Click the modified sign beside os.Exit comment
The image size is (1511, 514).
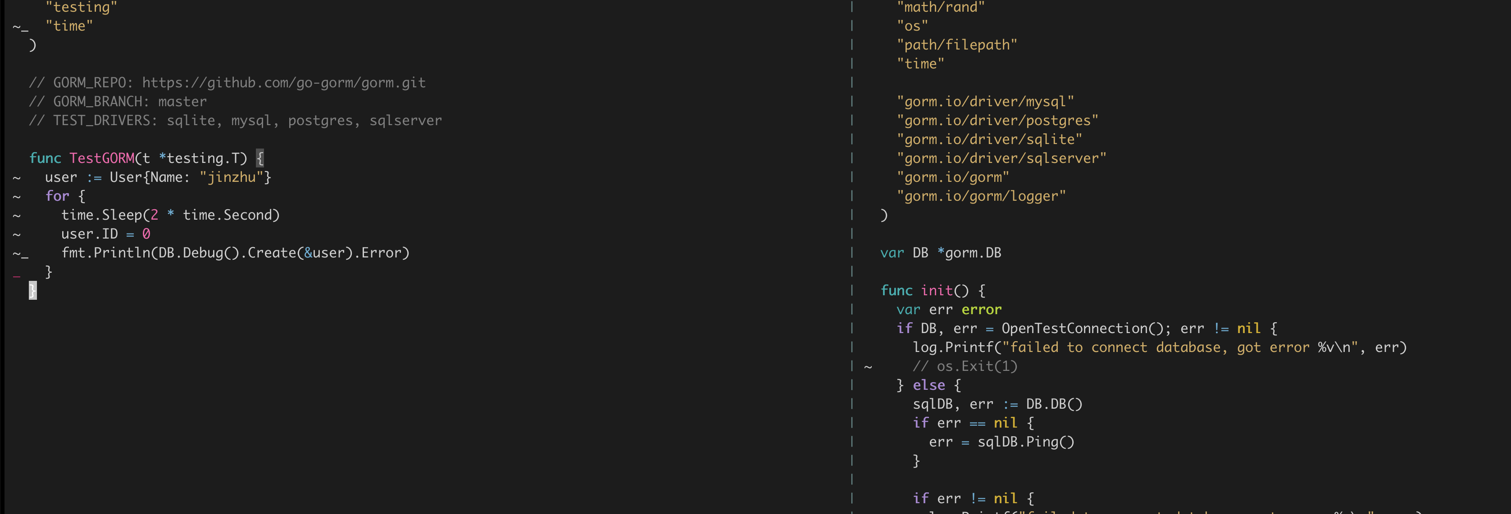click(868, 367)
